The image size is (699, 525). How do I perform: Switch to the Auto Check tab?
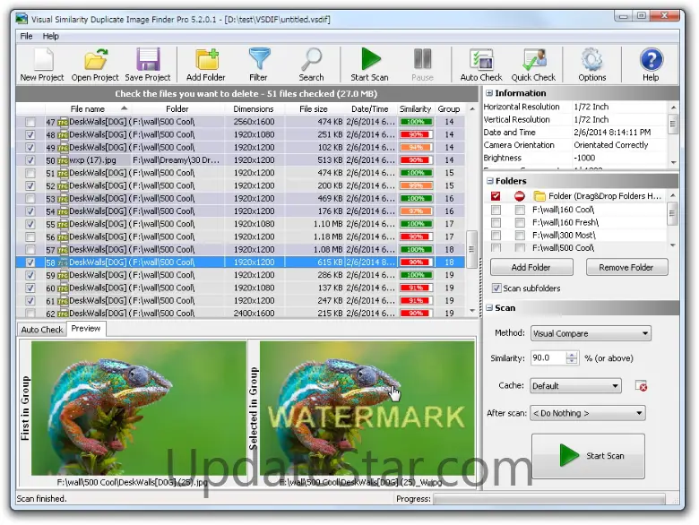coord(42,330)
